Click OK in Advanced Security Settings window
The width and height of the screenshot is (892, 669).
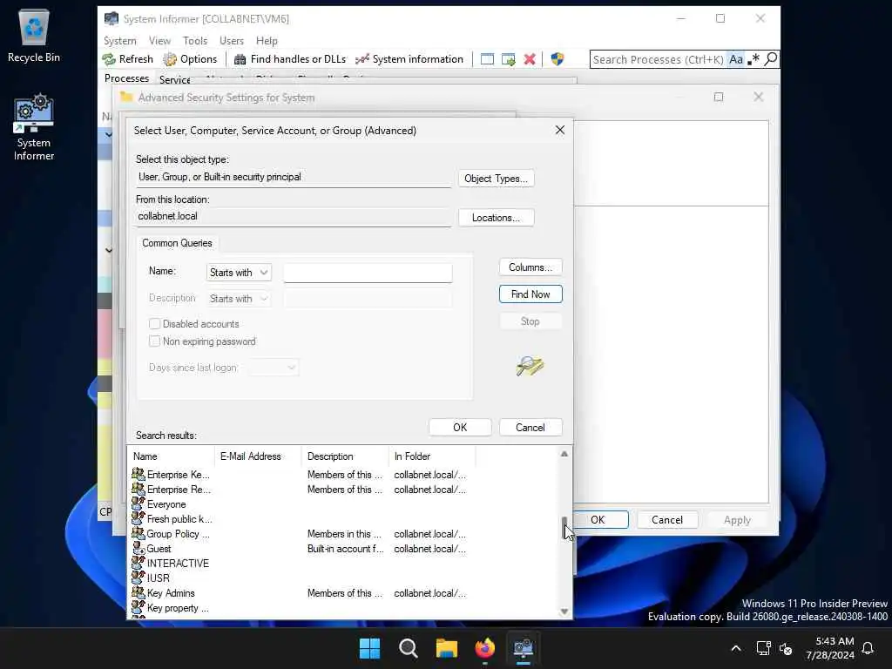click(598, 520)
